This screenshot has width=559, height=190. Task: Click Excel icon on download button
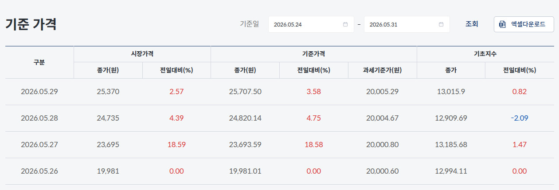503,24
